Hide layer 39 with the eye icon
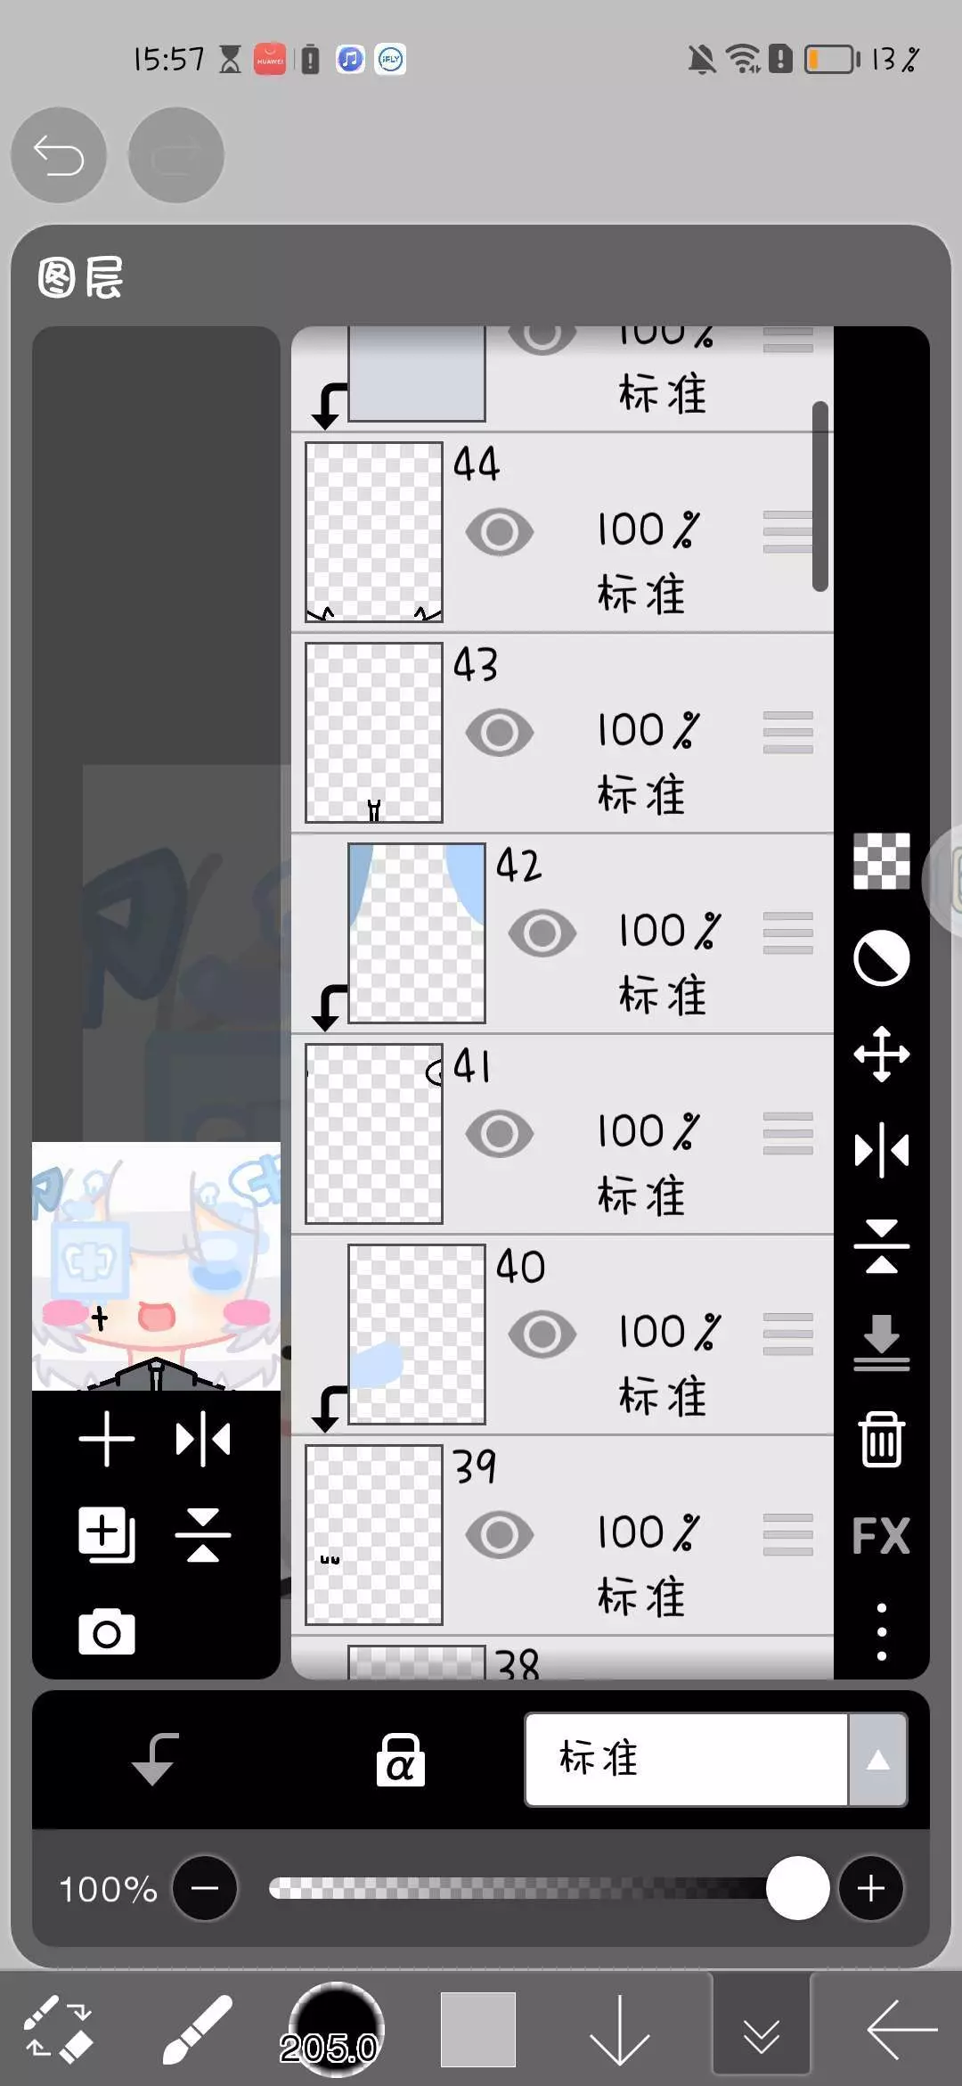The height and width of the screenshot is (2086, 962). click(500, 1535)
